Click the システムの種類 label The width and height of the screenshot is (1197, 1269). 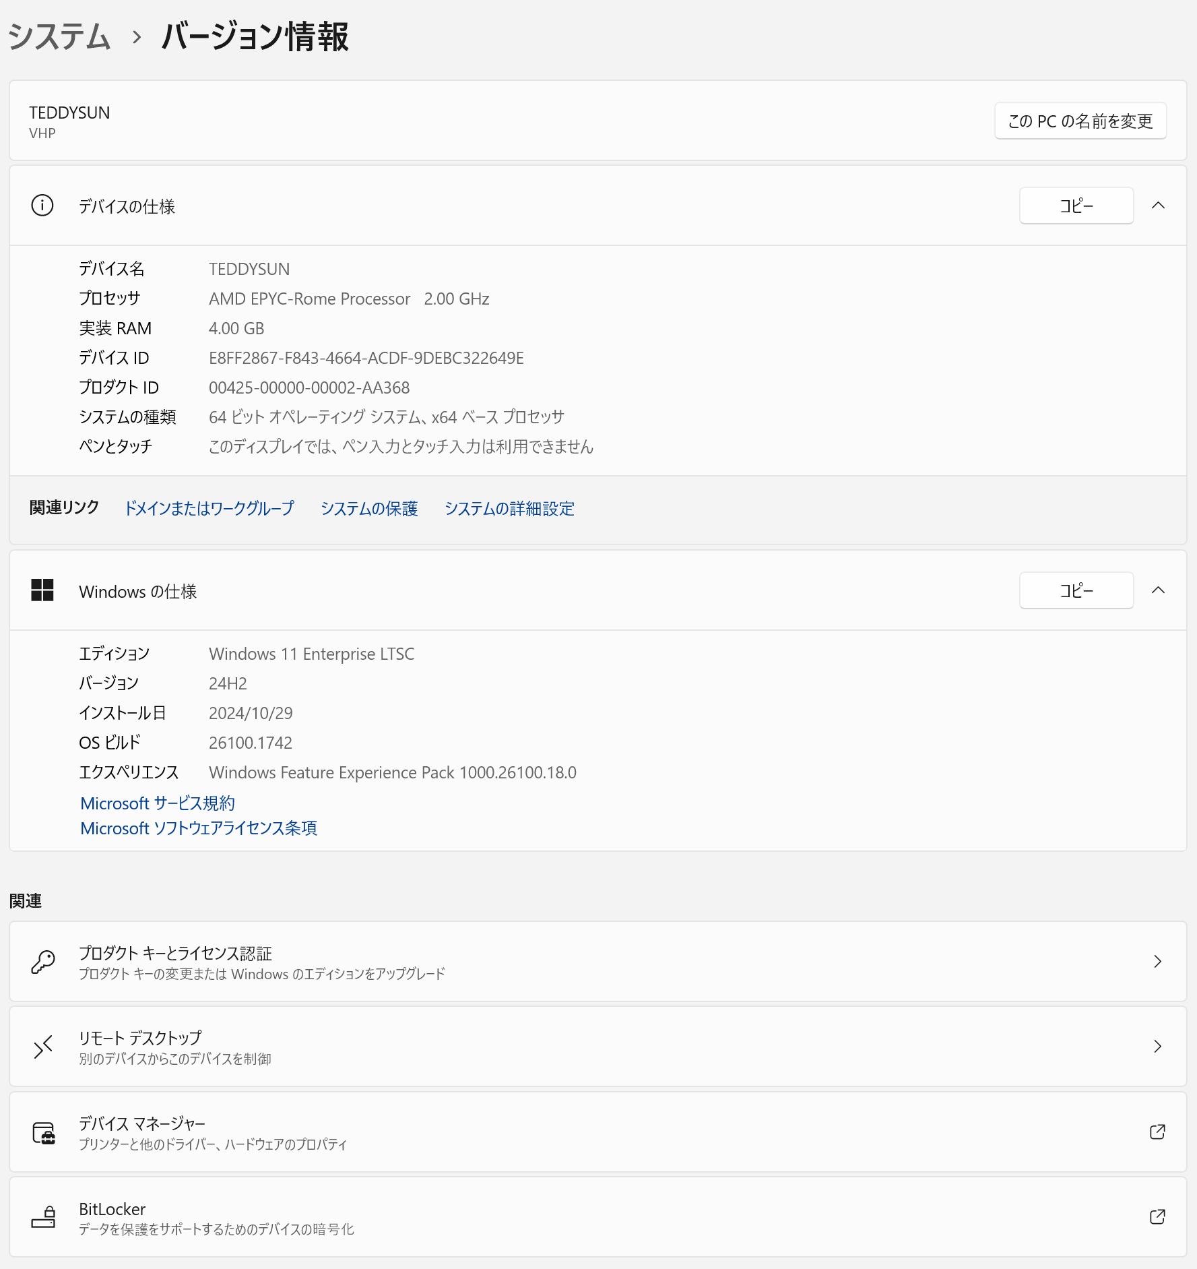[127, 416]
